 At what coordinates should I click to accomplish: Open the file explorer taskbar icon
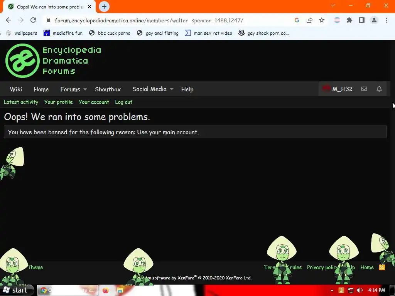tap(120, 291)
